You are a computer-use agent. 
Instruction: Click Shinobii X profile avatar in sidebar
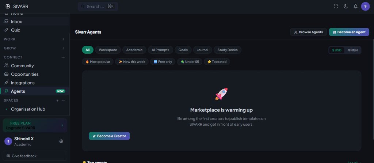pyautogui.click(x=8, y=141)
